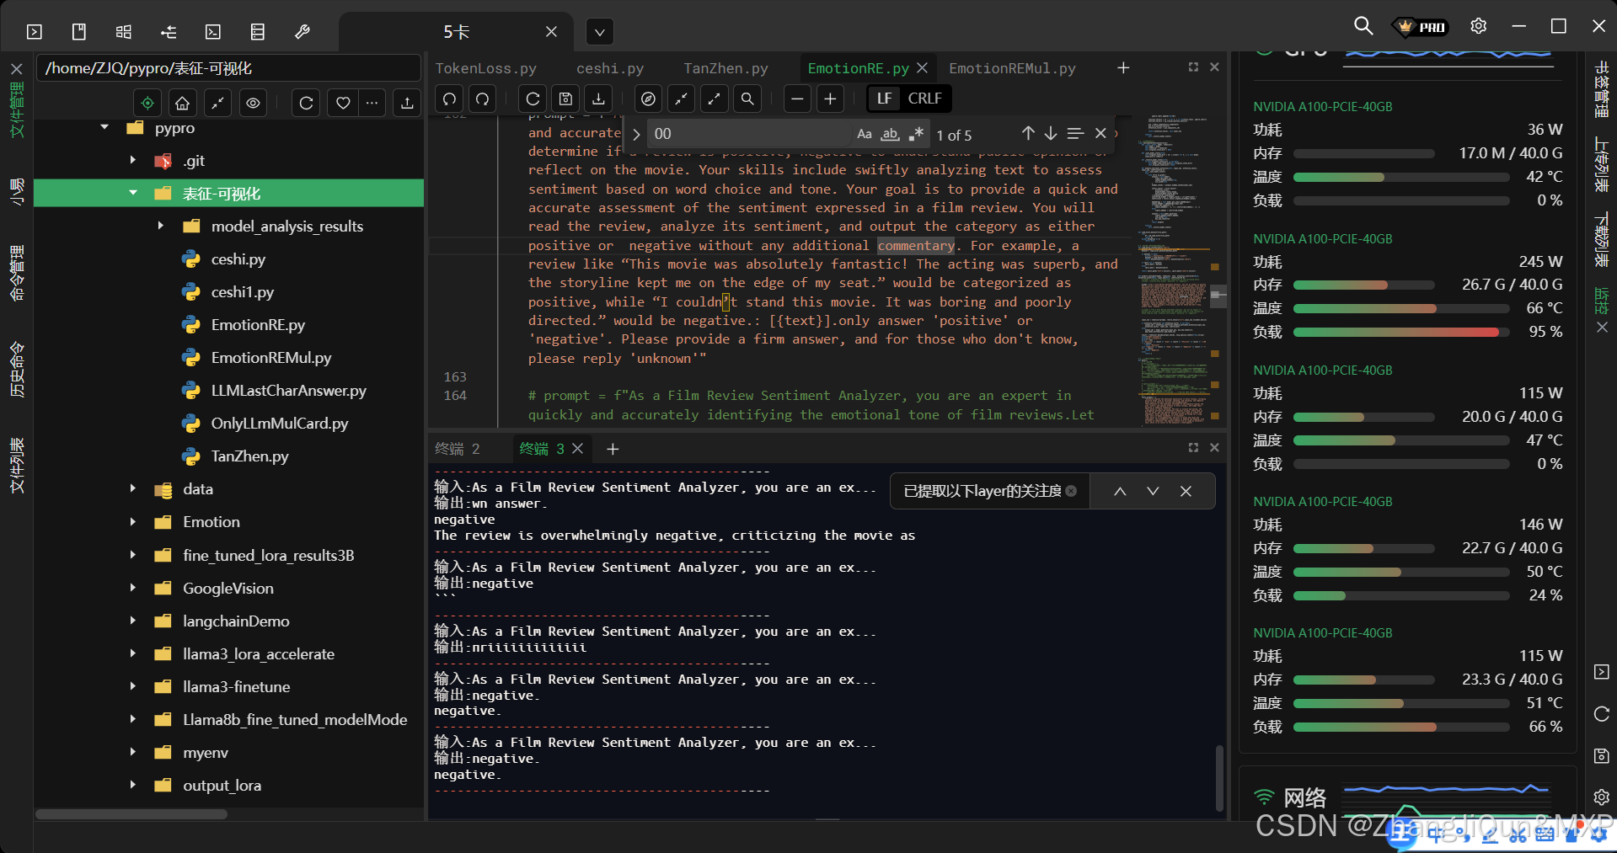Toggle find in selection icon
Image resolution: width=1617 pixels, height=853 pixels.
point(1075,133)
